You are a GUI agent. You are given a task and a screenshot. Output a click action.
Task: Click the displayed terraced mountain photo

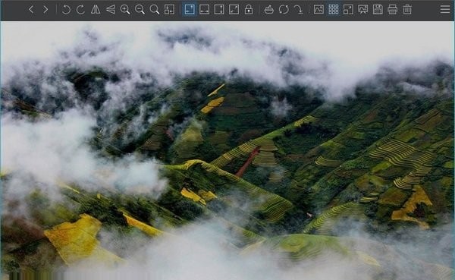pos(227,151)
